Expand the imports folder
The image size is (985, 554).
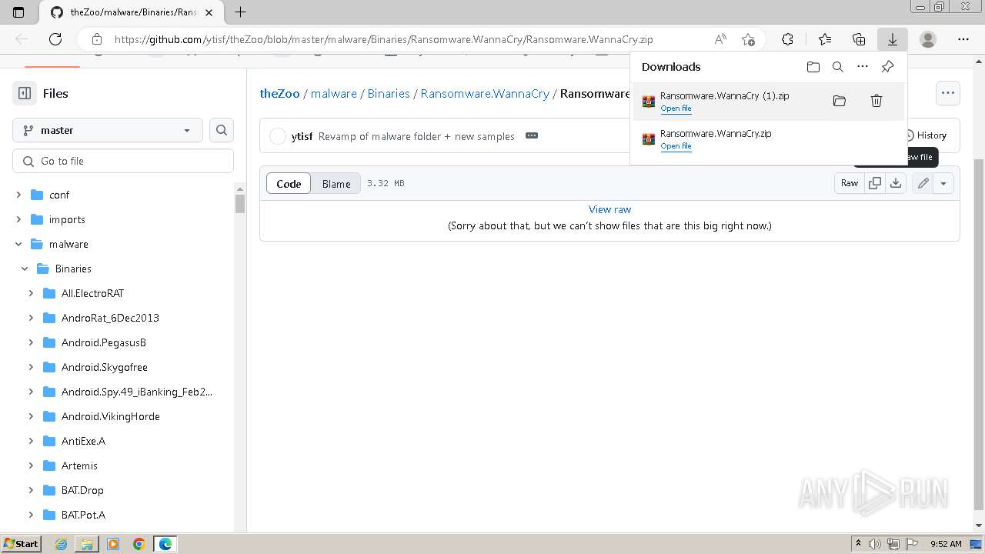coord(18,219)
